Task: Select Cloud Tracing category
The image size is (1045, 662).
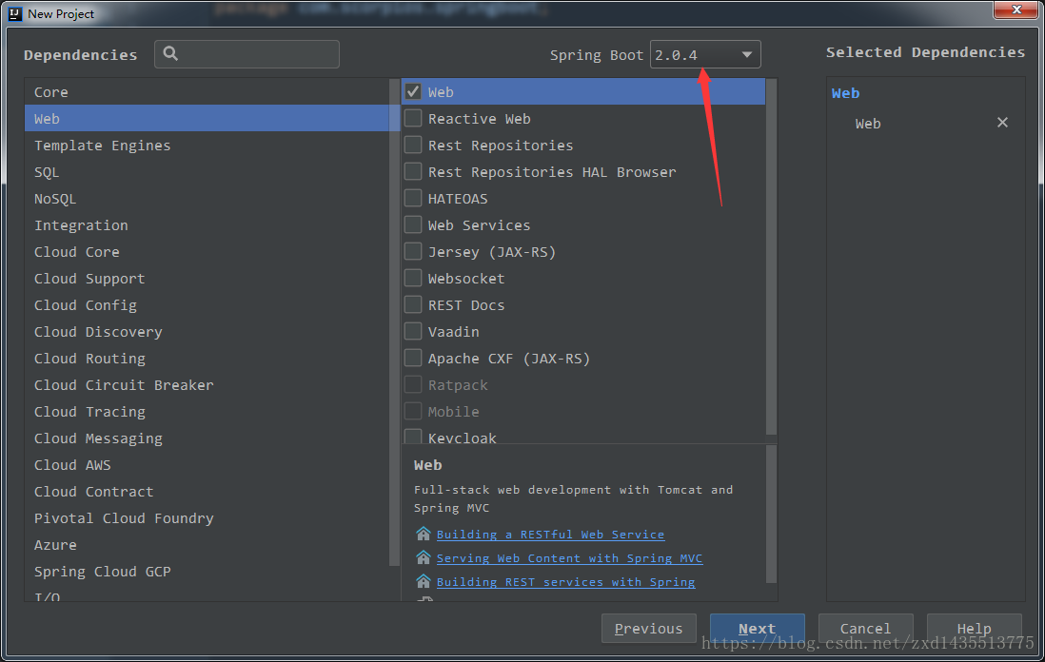Action: pos(207,412)
